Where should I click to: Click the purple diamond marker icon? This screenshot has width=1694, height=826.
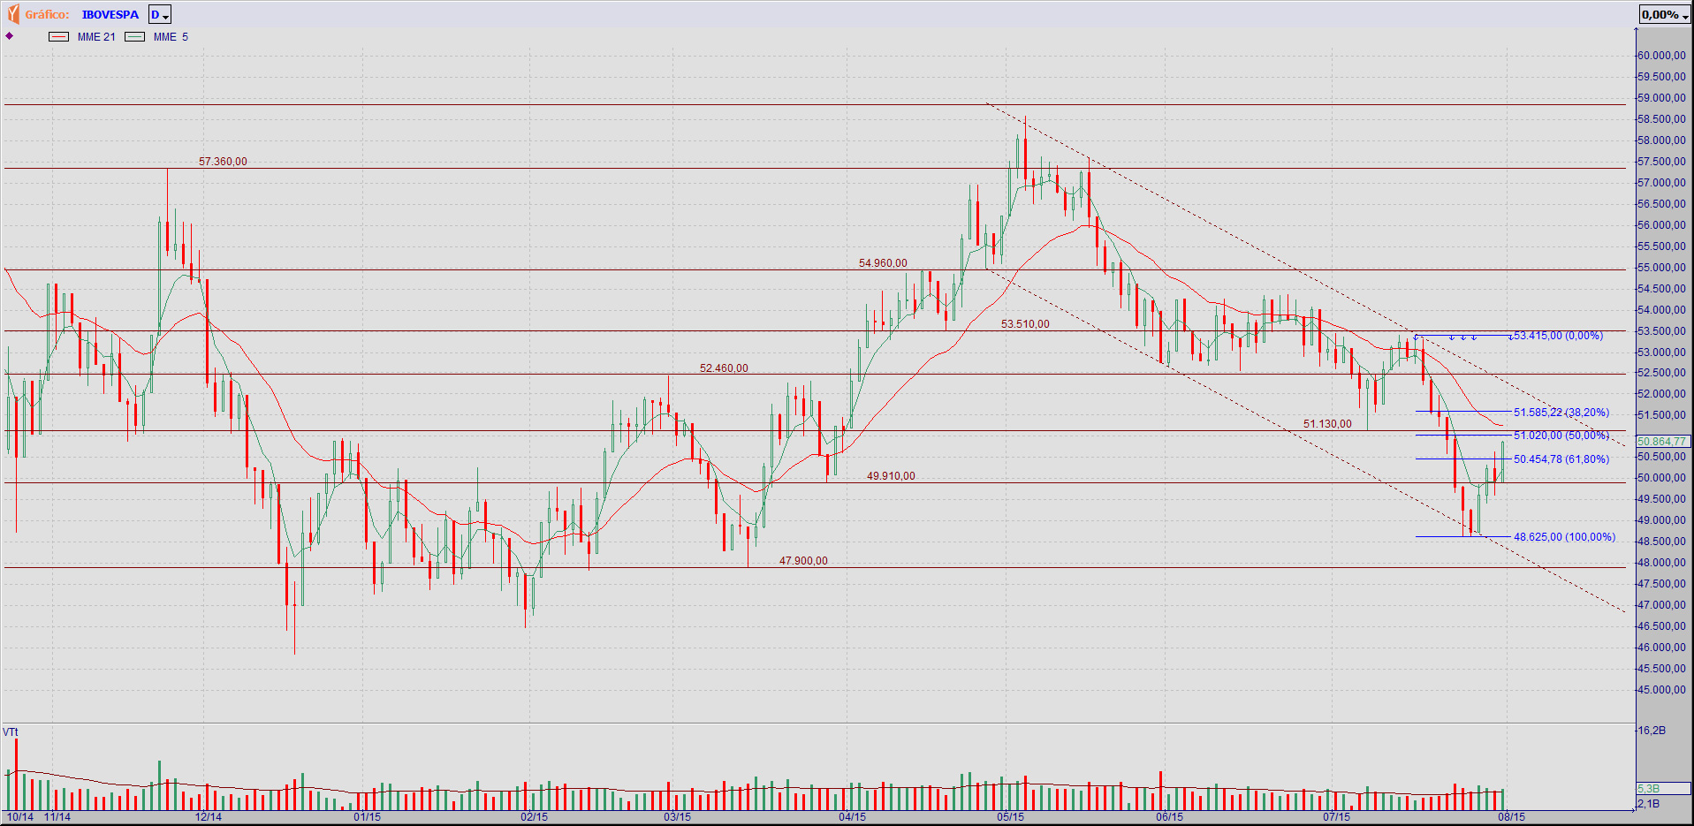tap(10, 36)
